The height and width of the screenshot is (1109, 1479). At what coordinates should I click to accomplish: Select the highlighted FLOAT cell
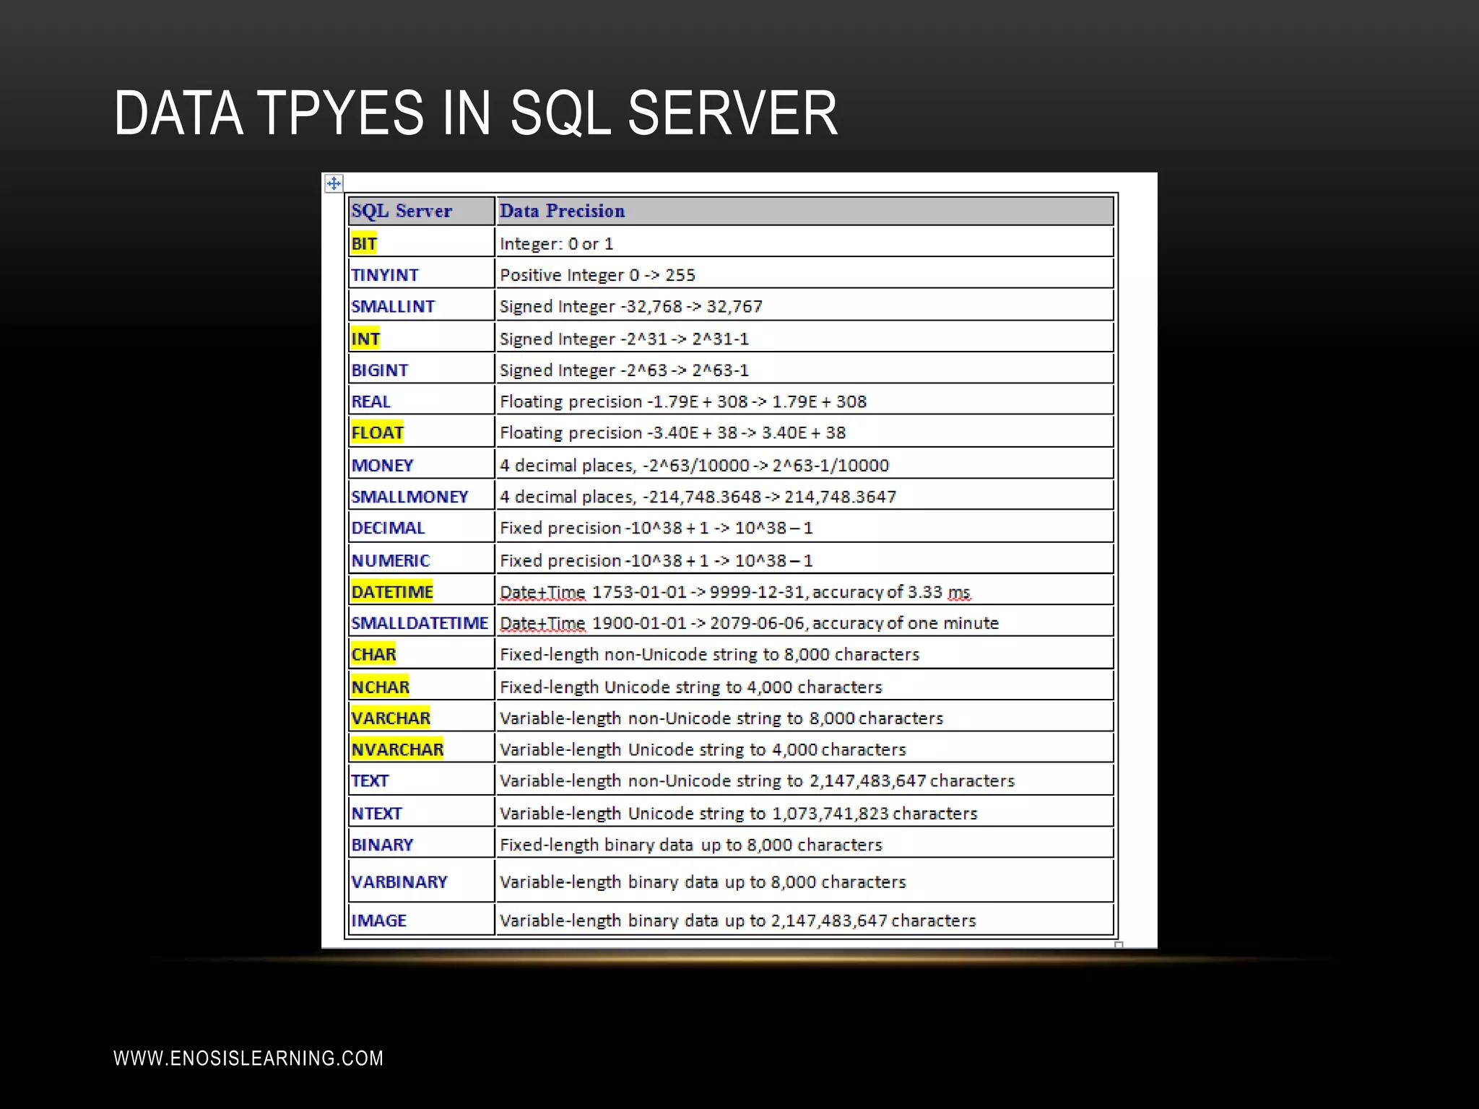(422, 432)
